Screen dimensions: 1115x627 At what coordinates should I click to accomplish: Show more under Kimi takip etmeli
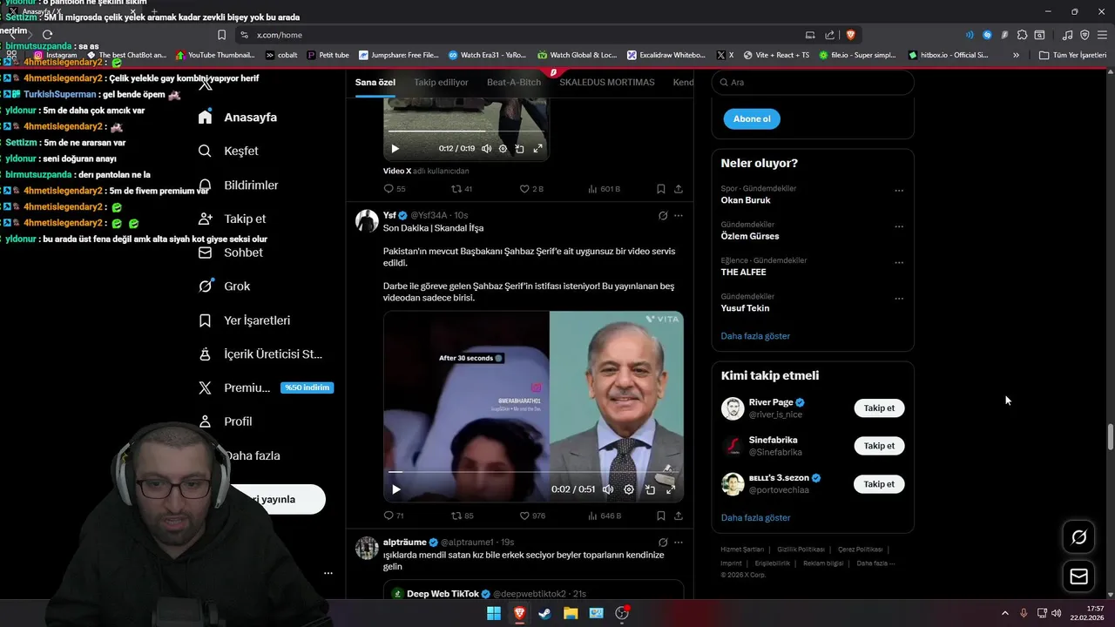[755, 517]
